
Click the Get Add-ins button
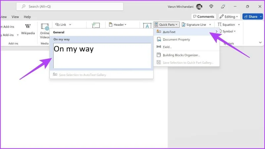pos(7,27)
